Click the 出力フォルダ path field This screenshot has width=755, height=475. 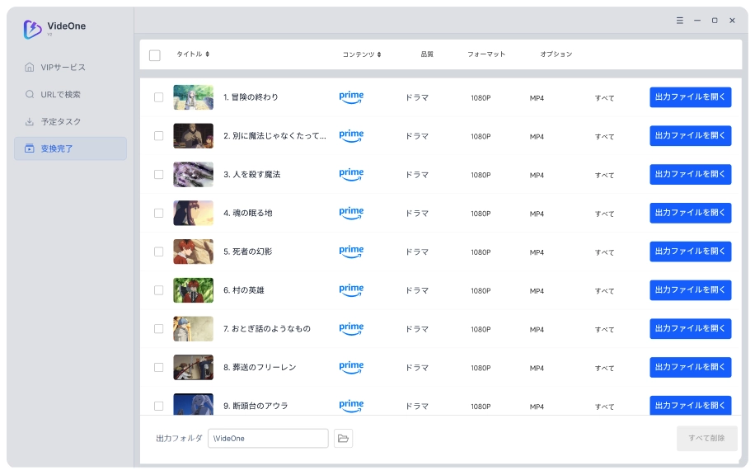[268, 439]
